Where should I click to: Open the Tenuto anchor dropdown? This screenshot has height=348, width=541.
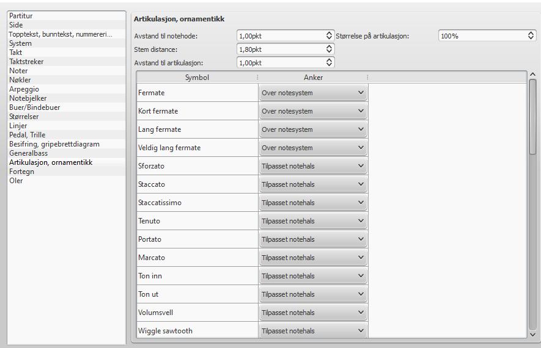313,221
